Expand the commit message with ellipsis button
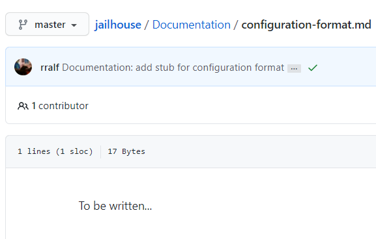The image size is (376, 239). 294,69
